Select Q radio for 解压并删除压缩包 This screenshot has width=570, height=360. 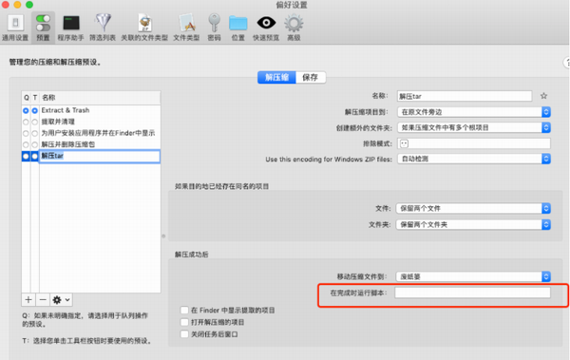26,144
